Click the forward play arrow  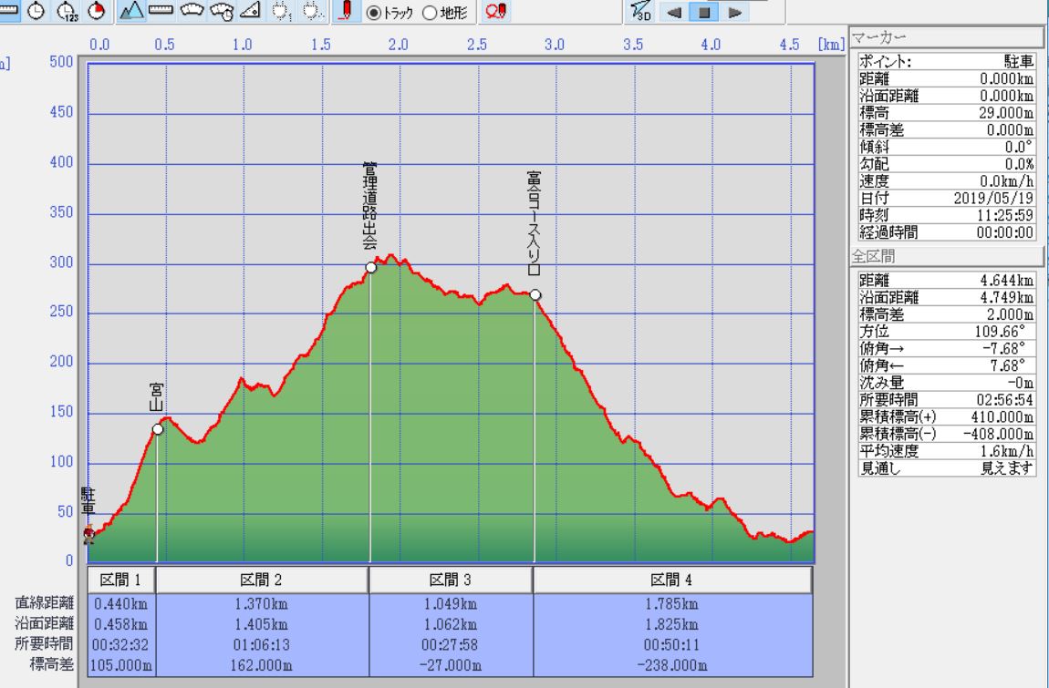(734, 12)
